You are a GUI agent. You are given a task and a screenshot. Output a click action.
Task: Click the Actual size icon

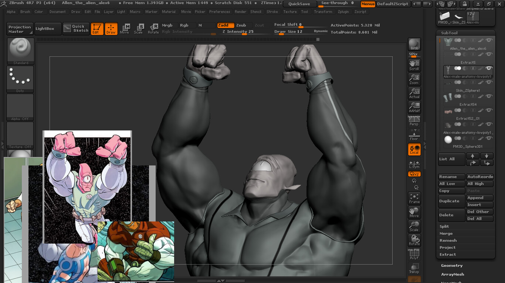414,93
